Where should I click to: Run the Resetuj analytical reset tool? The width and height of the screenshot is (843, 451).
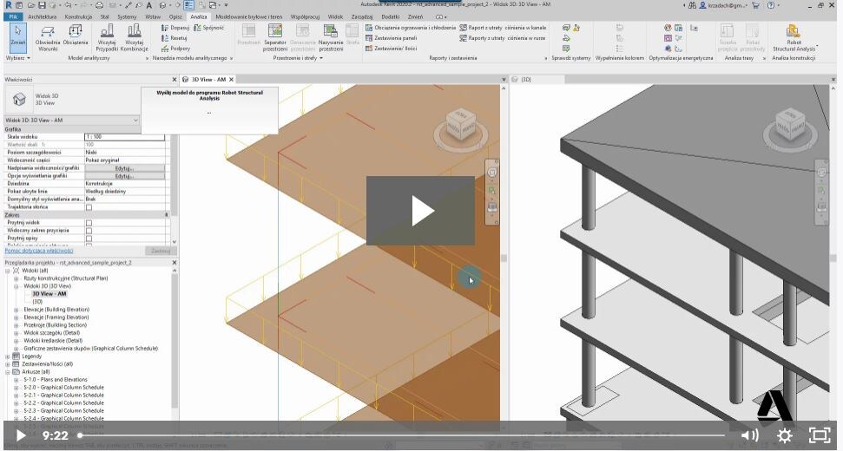(175, 38)
